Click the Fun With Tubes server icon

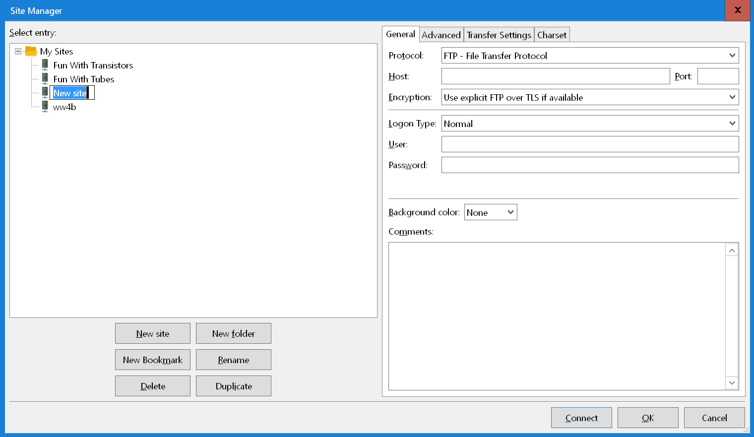tap(45, 79)
